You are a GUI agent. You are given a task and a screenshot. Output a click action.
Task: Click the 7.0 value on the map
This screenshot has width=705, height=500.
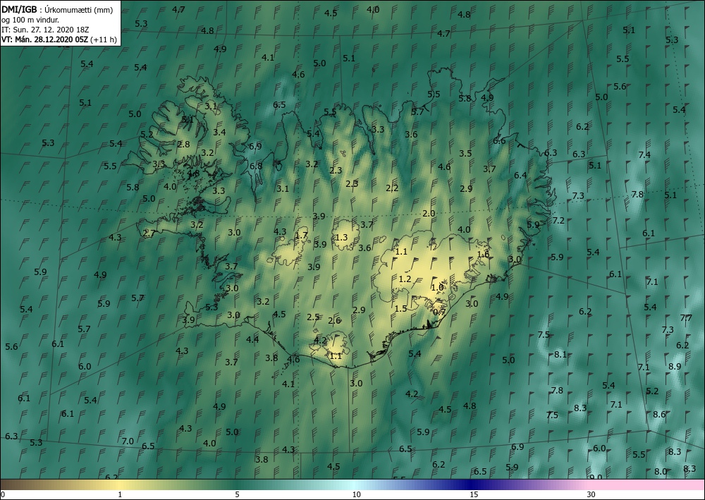pos(128,441)
